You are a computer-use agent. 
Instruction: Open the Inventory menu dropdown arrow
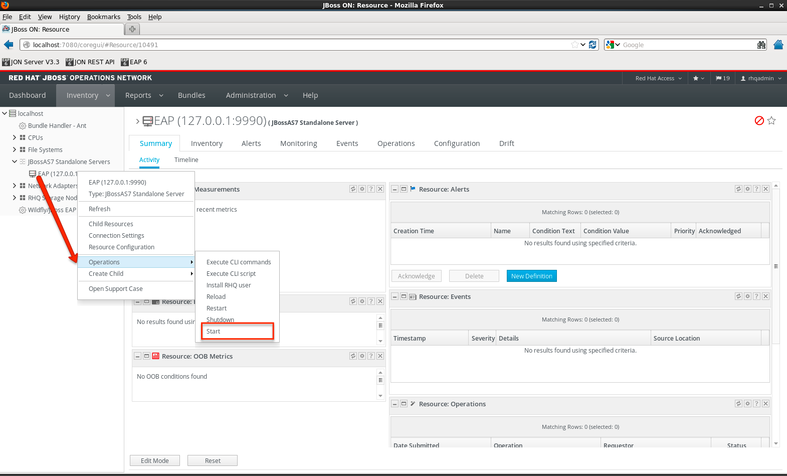(108, 95)
